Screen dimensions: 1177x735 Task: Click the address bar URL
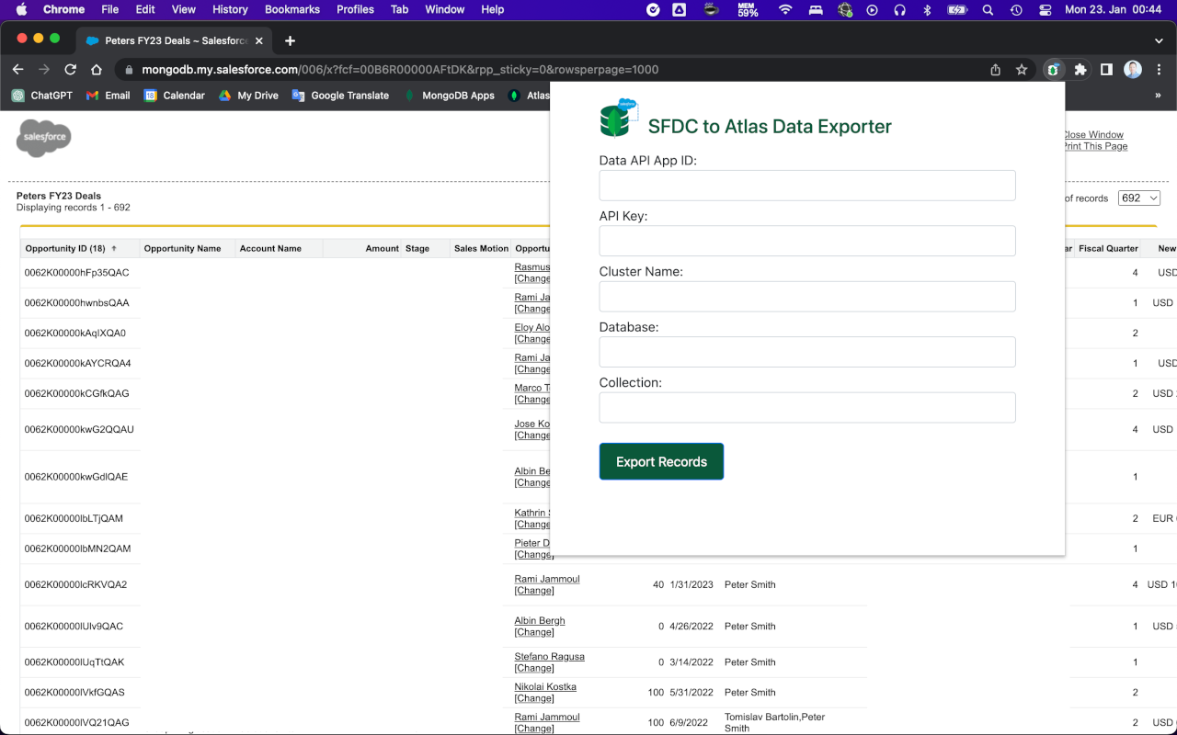pyautogui.click(x=400, y=70)
